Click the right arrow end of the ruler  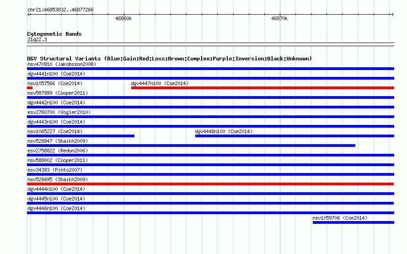(392, 14)
